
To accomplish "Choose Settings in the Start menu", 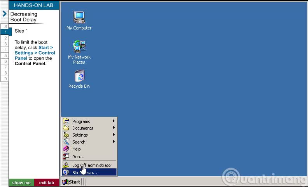I will coord(89,135).
